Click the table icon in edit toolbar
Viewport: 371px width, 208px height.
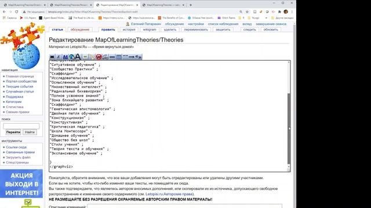pyautogui.click(x=119, y=57)
